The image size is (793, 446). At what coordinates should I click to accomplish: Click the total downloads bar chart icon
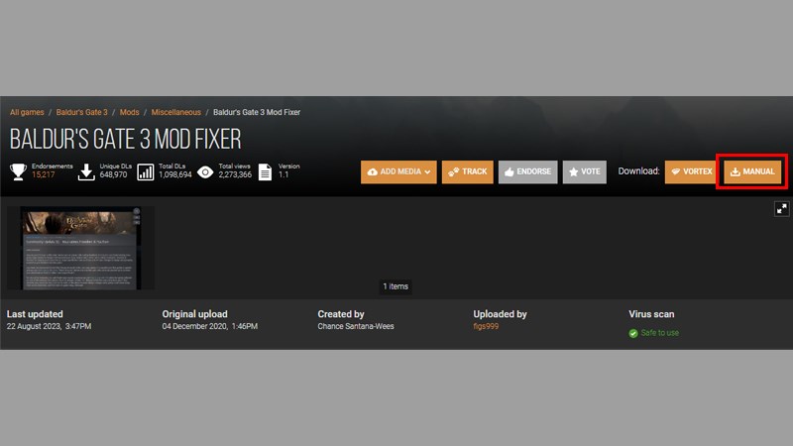[146, 171]
